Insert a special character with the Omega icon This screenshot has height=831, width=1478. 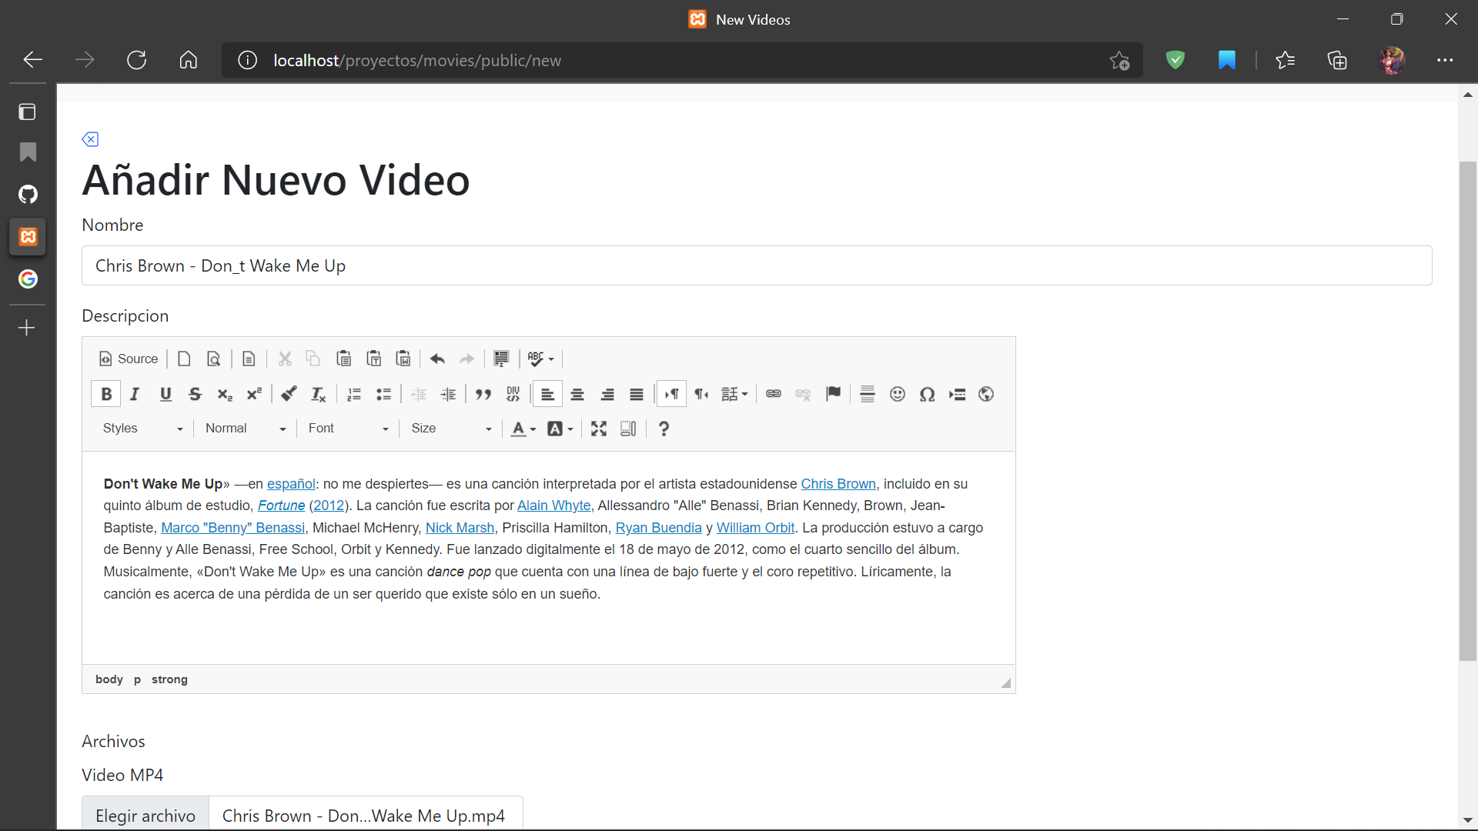click(927, 393)
